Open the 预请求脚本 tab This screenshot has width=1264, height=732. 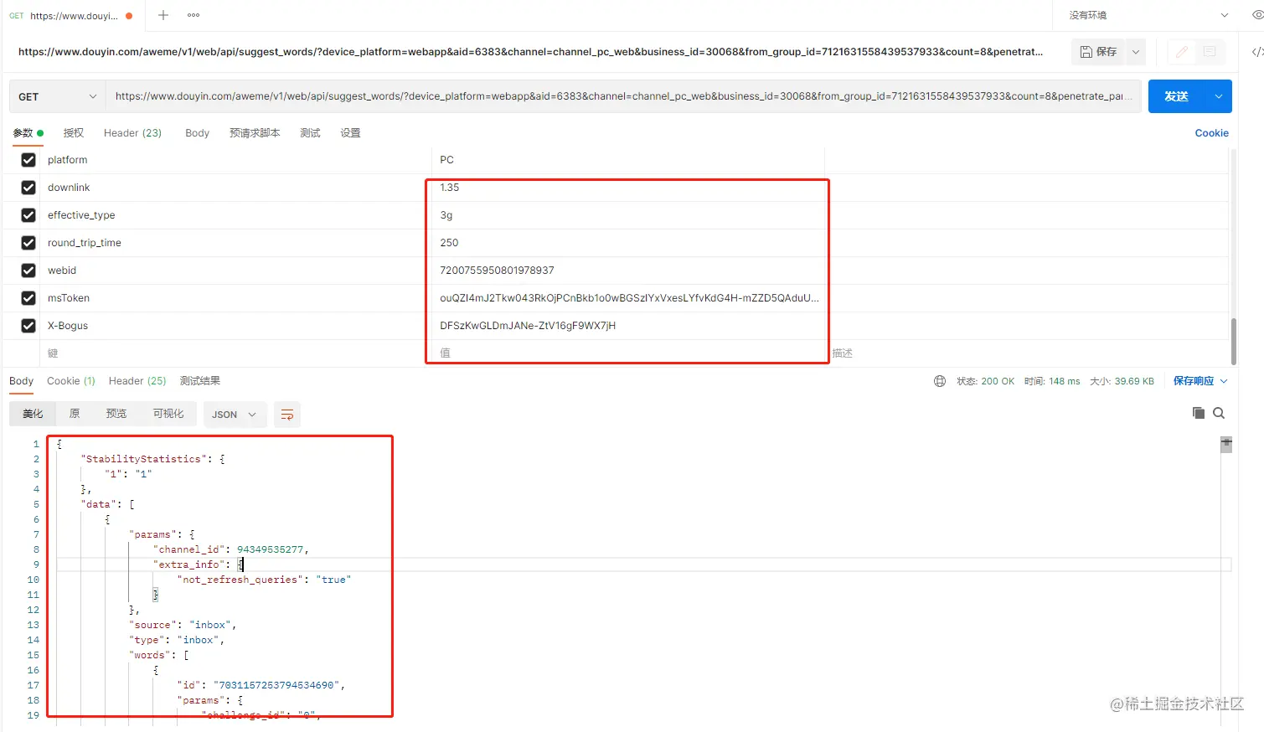point(255,133)
